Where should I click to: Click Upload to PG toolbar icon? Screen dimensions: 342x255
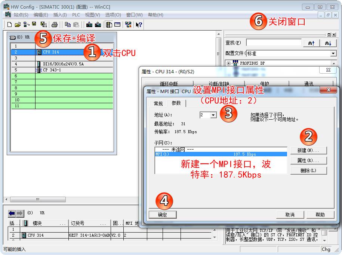pyautogui.click(x=98, y=24)
